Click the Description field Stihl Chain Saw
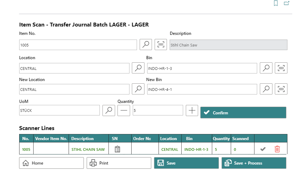The image size is (306, 176). 228,45
